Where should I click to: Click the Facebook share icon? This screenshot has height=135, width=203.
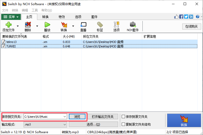[181, 17]
